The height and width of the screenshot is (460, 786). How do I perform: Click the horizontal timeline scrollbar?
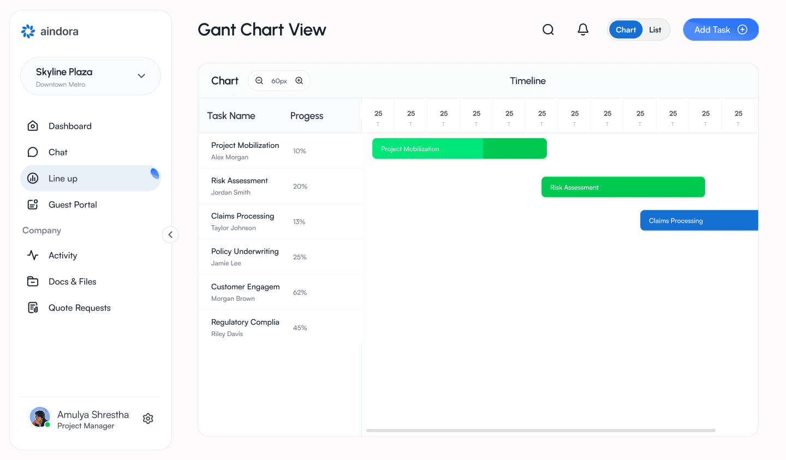click(x=541, y=431)
